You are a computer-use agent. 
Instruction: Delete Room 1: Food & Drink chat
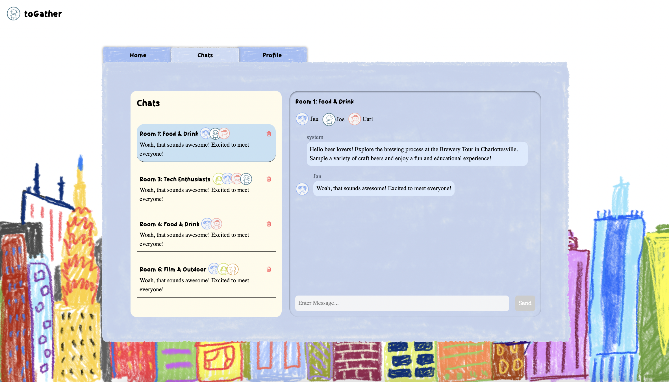pos(269,134)
